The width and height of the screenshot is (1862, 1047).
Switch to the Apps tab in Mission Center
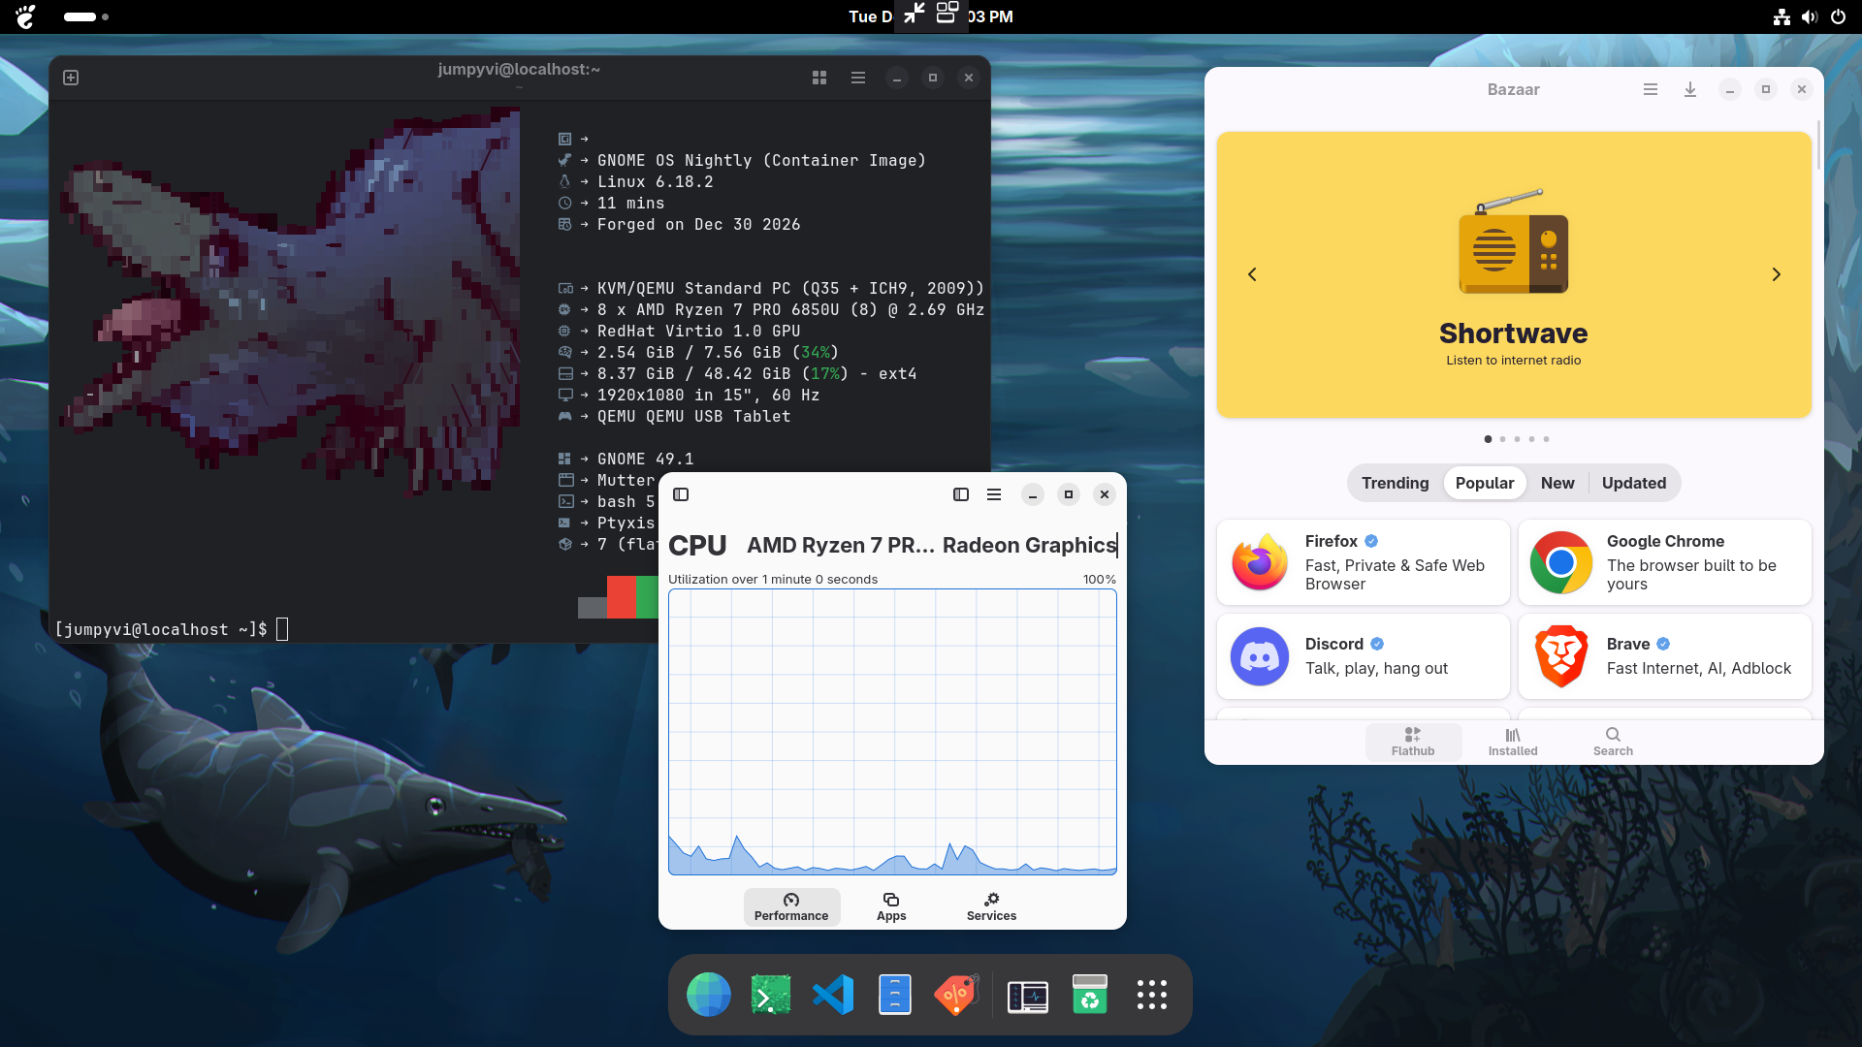point(891,906)
